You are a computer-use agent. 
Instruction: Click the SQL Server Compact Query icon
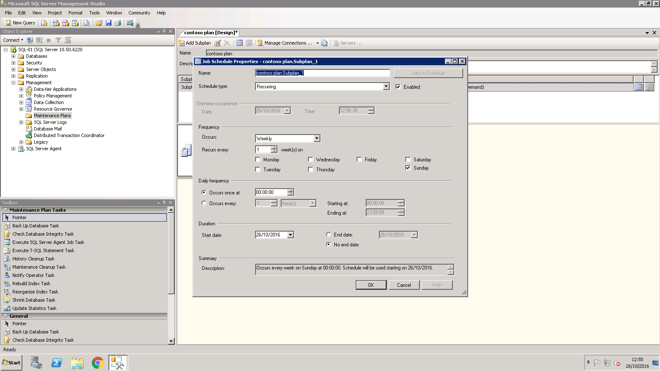[x=87, y=23]
